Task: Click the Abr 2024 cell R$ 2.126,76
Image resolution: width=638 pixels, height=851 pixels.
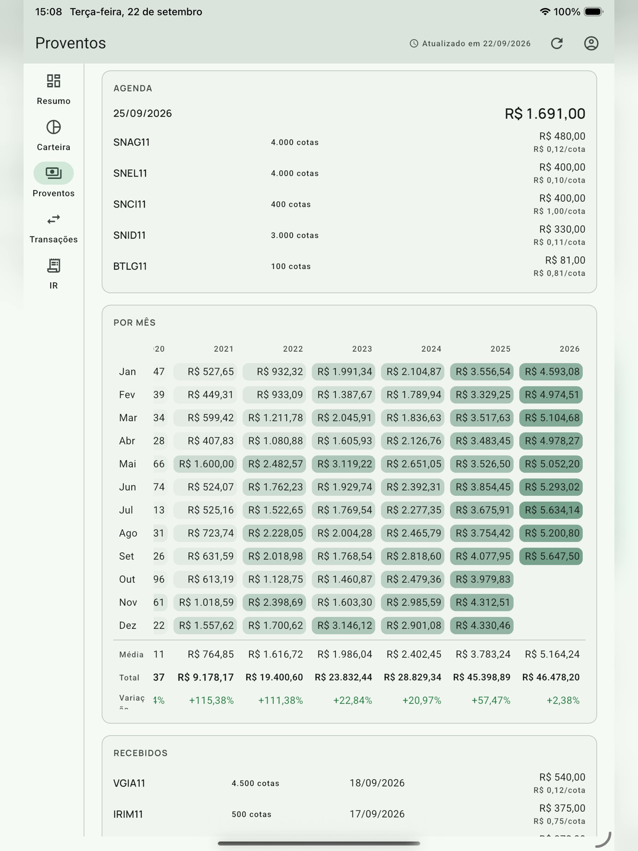Action: (x=412, y=441)
